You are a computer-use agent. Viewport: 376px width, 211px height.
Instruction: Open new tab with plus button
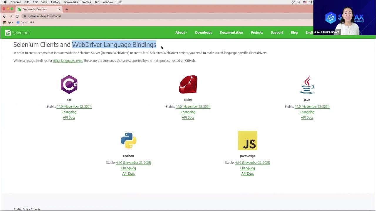tap(67, 9)
